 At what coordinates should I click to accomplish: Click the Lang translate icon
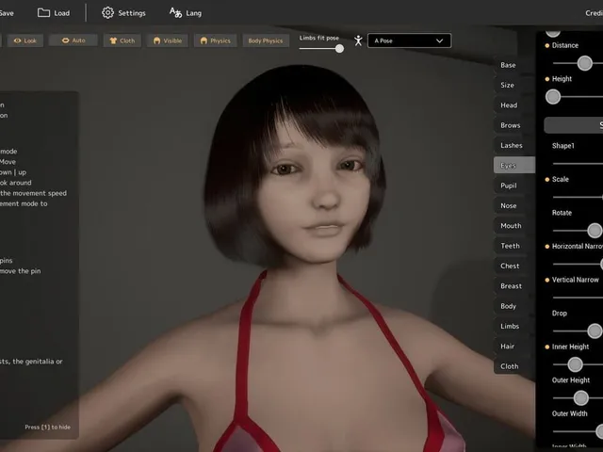[175, 12]
